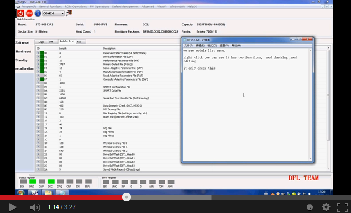Click the Length column header
This screenshot has width=351, height=213.
point(62,49)
